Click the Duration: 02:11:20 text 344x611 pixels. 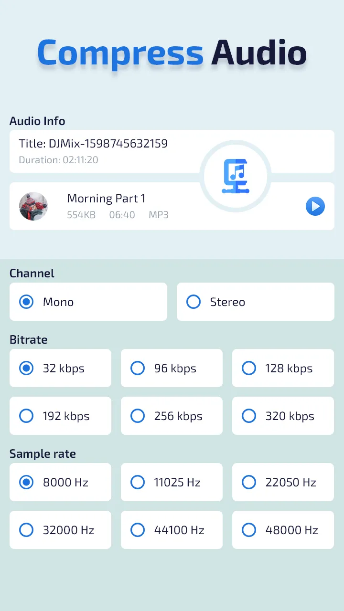pyautogui.click(x=58, y=160)
